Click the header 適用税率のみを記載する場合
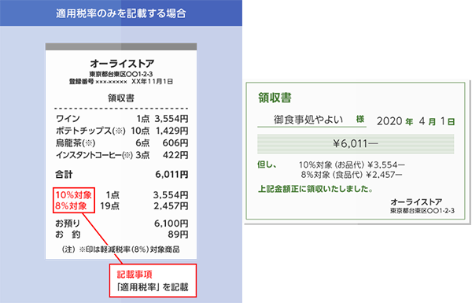This screenshot has height=303, width=472. [x=120, y=13]
